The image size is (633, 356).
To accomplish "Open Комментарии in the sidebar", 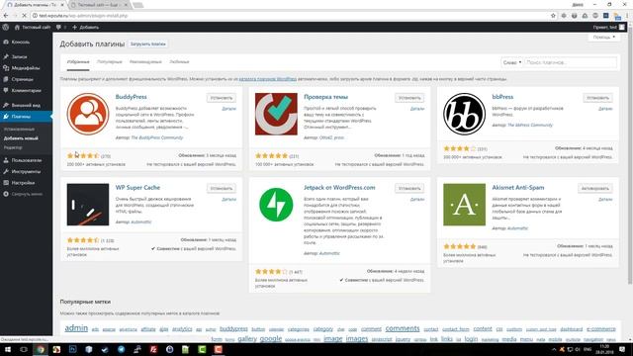I will point(26,91).
